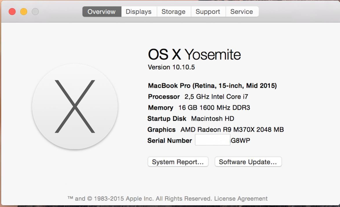Click the 16 GB 1600 MHz DDR3 value
The height and width of the screenshot is (207, 340).
pyautogui.click(x=214, y=108)
